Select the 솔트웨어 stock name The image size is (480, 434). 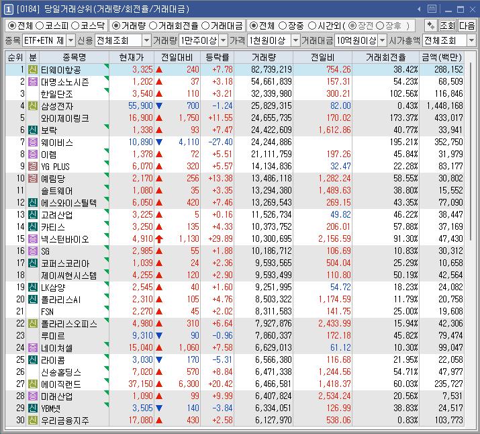pos(57,191)
